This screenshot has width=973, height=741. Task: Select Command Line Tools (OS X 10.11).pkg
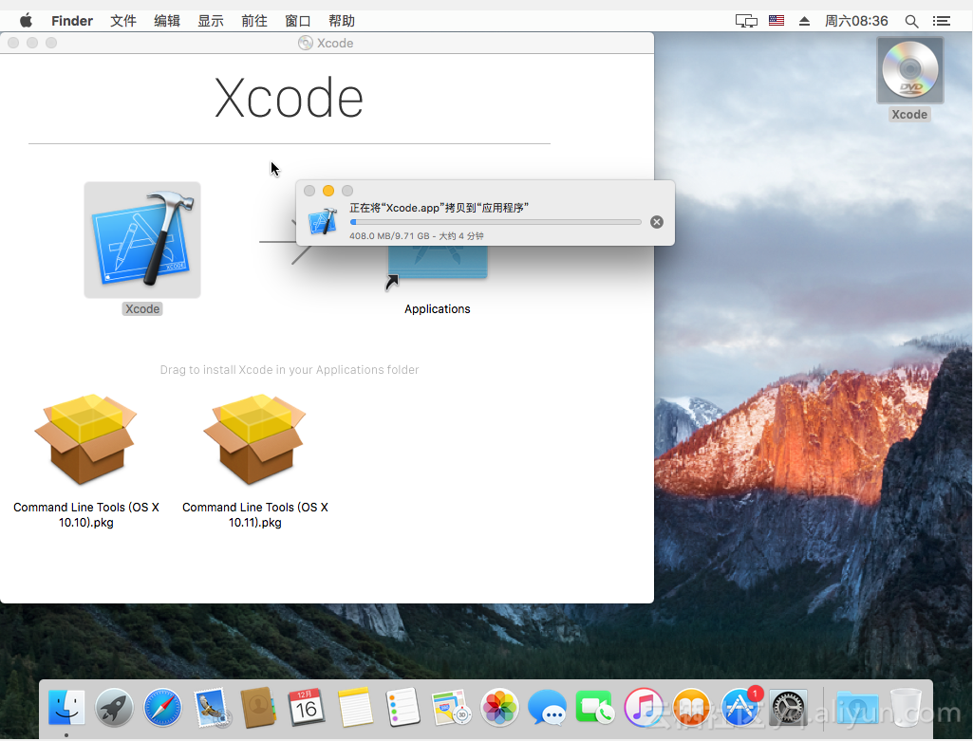pyautogui.click(x=255, y=439)
